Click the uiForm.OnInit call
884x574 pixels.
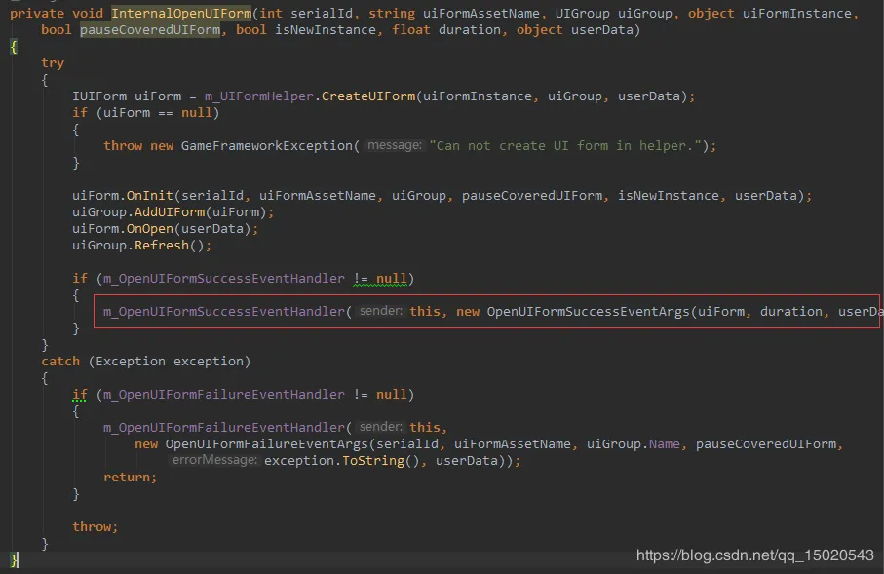pyautogui.click(x=123, y=196)
